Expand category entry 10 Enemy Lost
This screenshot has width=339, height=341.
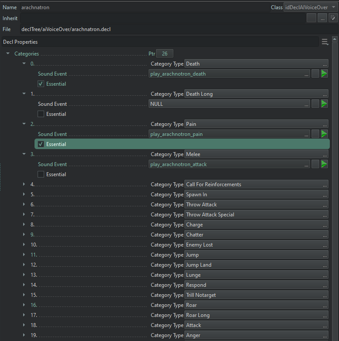pos(24,244)
